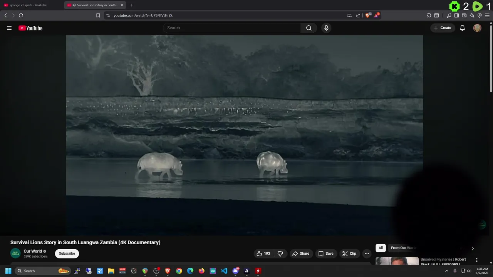Viewport: 493px width, 277px height.
Task: Open Google Chrome from taskbar
Action: pos(179,271)
